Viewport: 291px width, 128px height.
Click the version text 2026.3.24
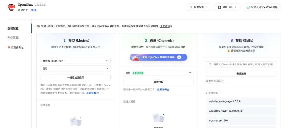(41, 5)
